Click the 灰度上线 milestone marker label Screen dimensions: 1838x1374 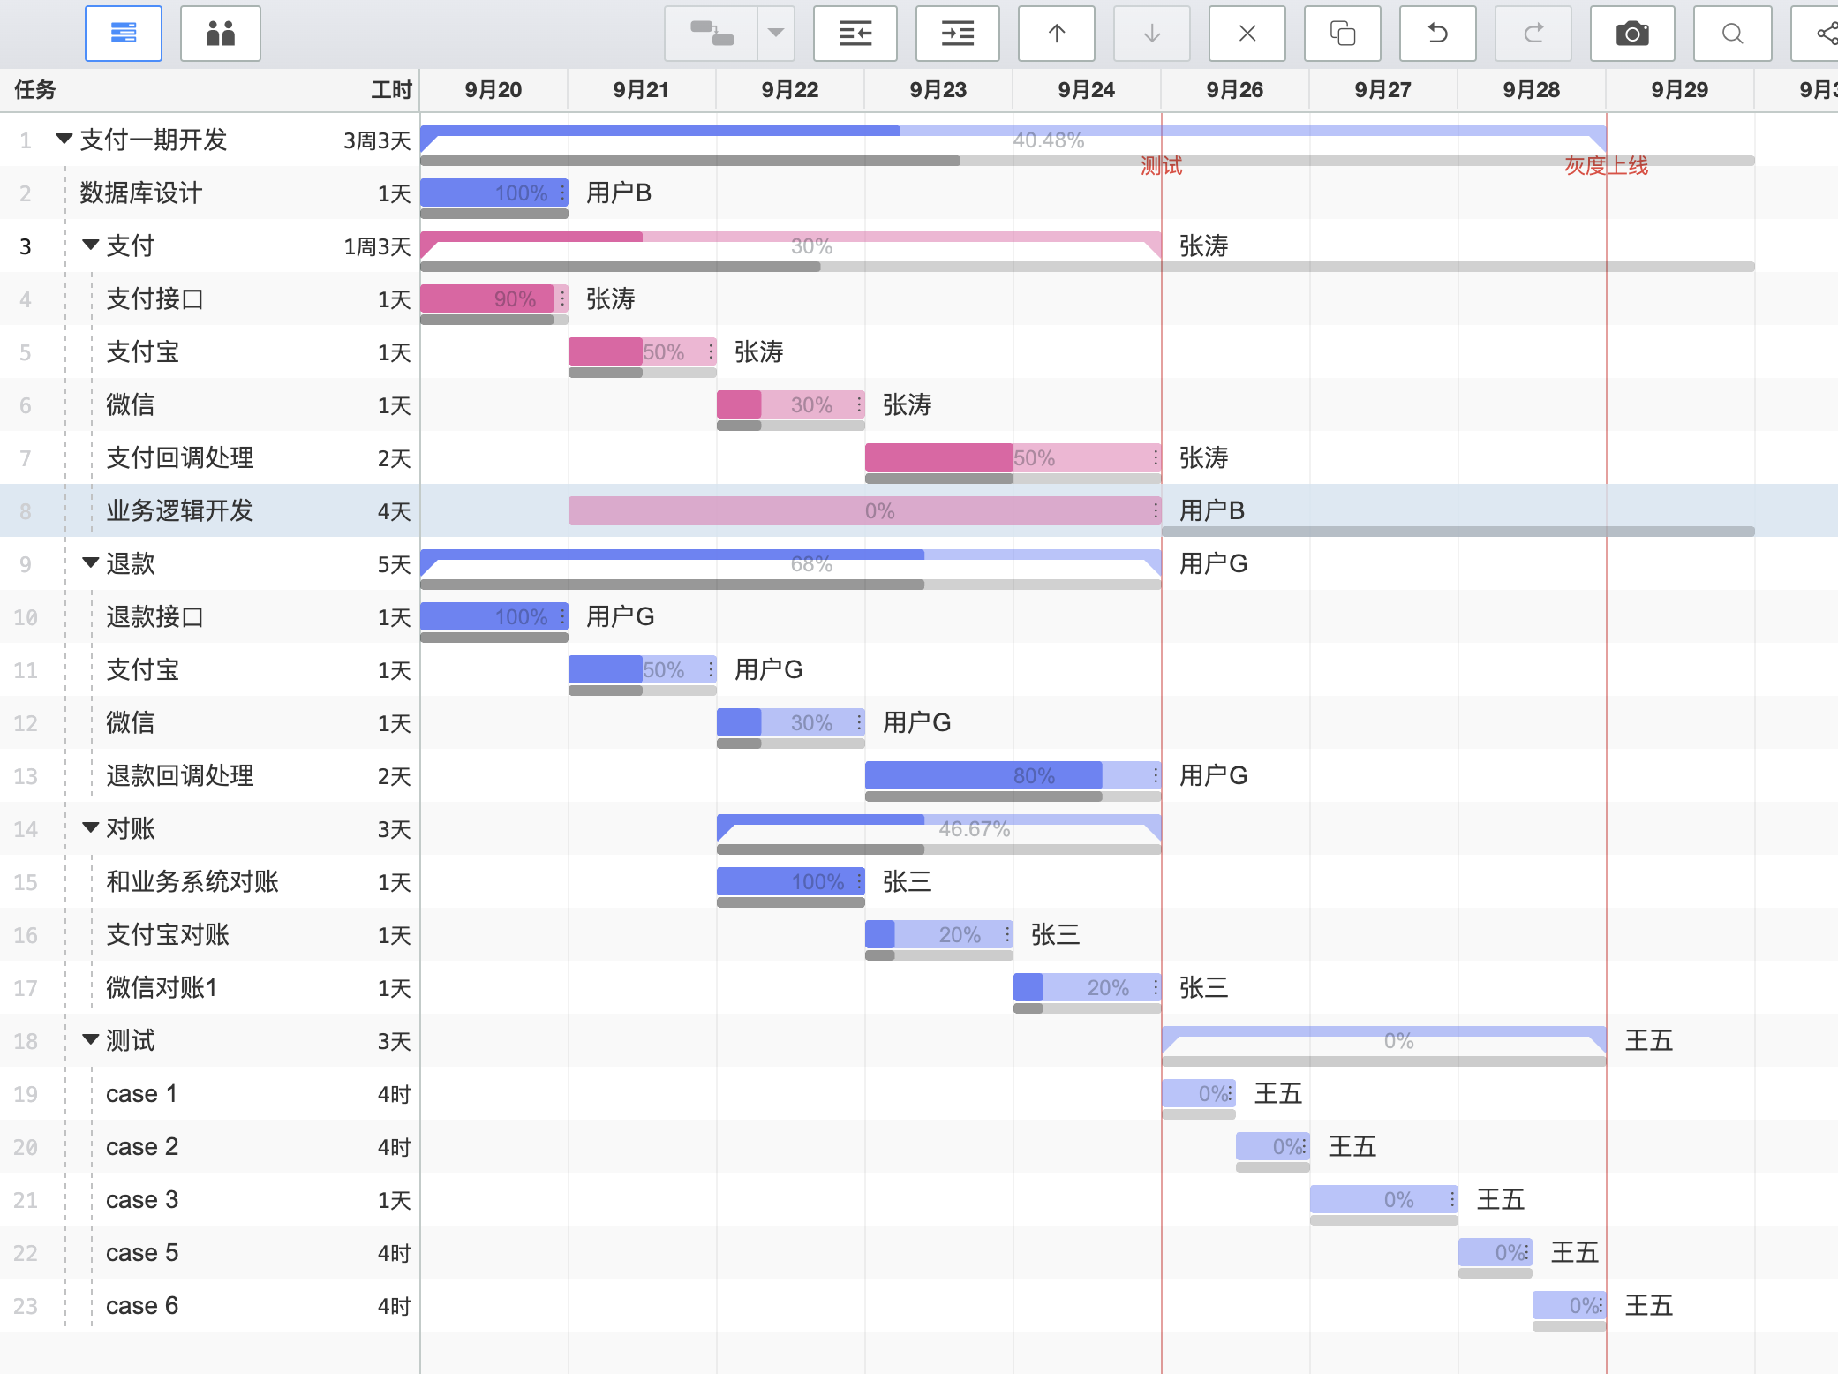click(x=1606, y=165)
